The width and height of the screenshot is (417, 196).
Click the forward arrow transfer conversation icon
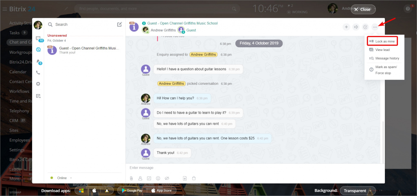point(356,27)
